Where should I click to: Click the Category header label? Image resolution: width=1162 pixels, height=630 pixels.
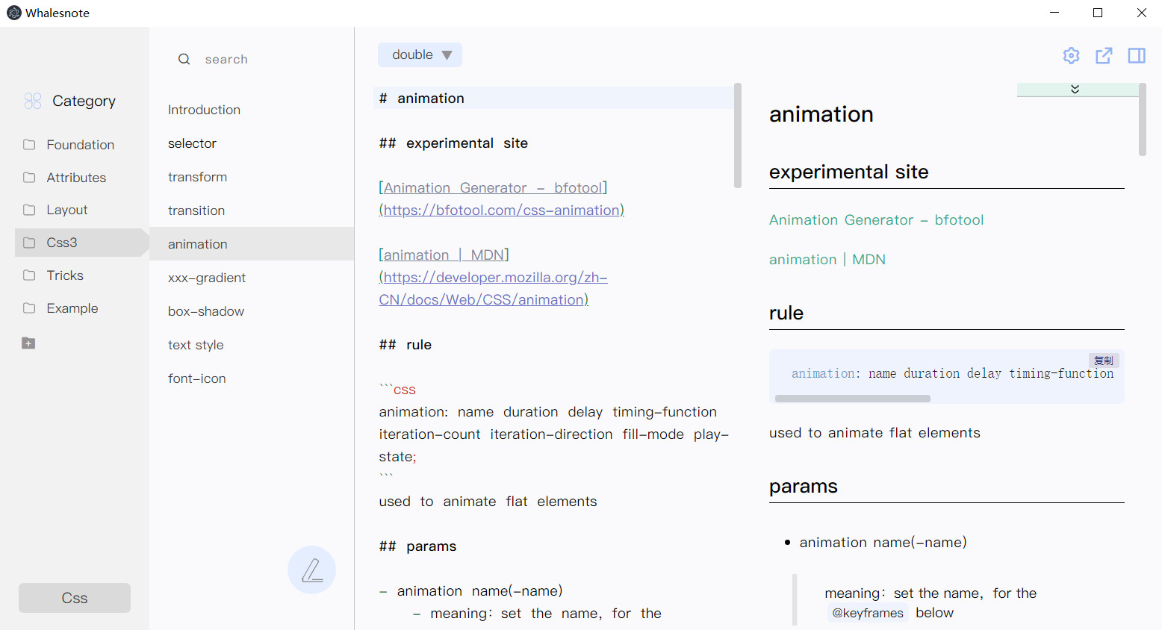point(84,101)
